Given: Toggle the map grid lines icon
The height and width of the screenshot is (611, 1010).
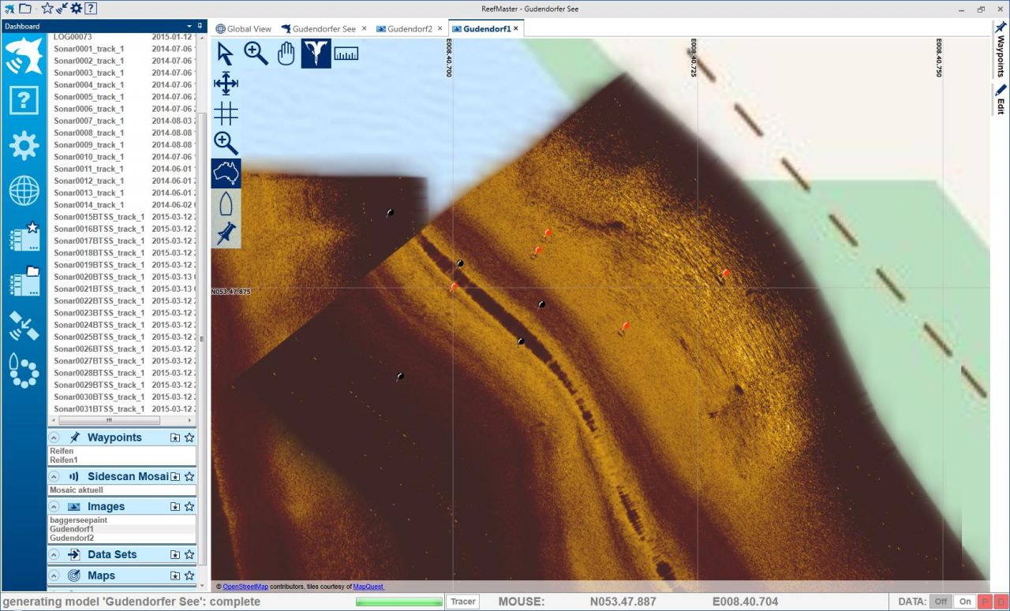Looking at the screenshot, I should pos(226,114).
